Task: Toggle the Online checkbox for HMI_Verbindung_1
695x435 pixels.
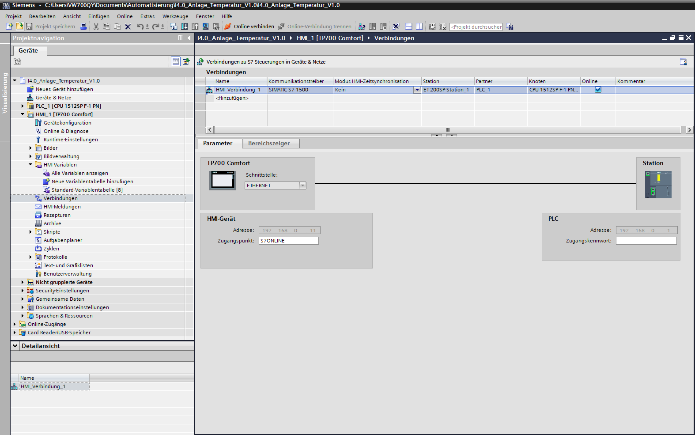Action: [x=598, y=90]
